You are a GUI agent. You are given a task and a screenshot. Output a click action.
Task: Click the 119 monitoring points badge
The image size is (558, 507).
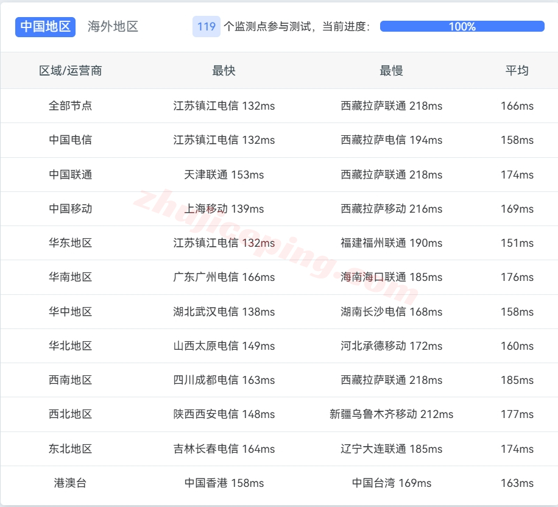point(207,27)
